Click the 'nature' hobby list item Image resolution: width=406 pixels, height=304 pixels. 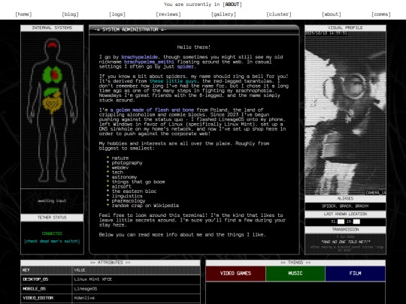click(x=120, y=158)
